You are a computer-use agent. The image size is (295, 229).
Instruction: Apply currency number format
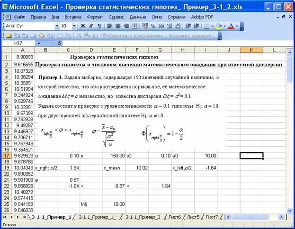pos(144,26)
